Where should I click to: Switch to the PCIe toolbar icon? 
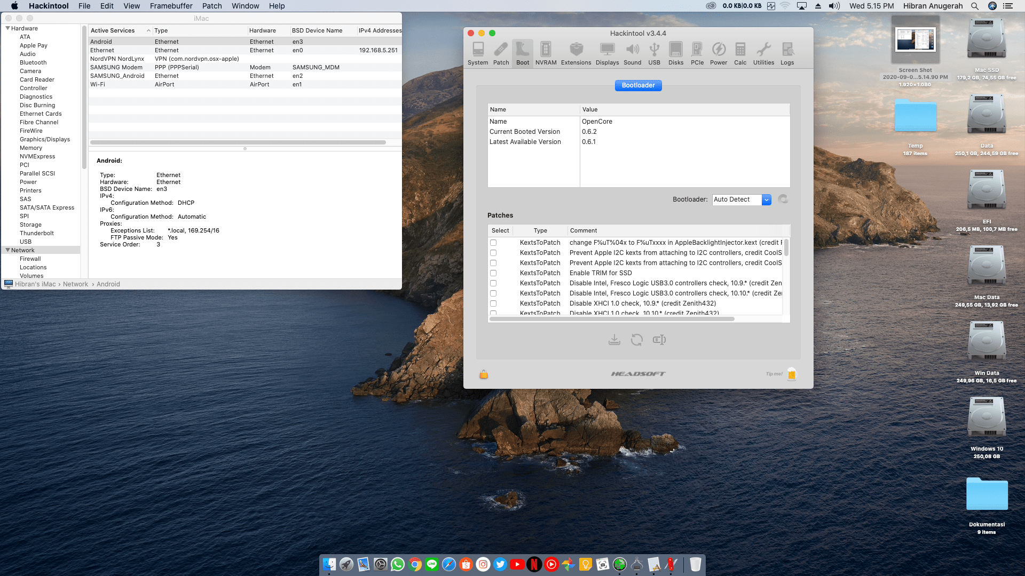click(697, 53)
